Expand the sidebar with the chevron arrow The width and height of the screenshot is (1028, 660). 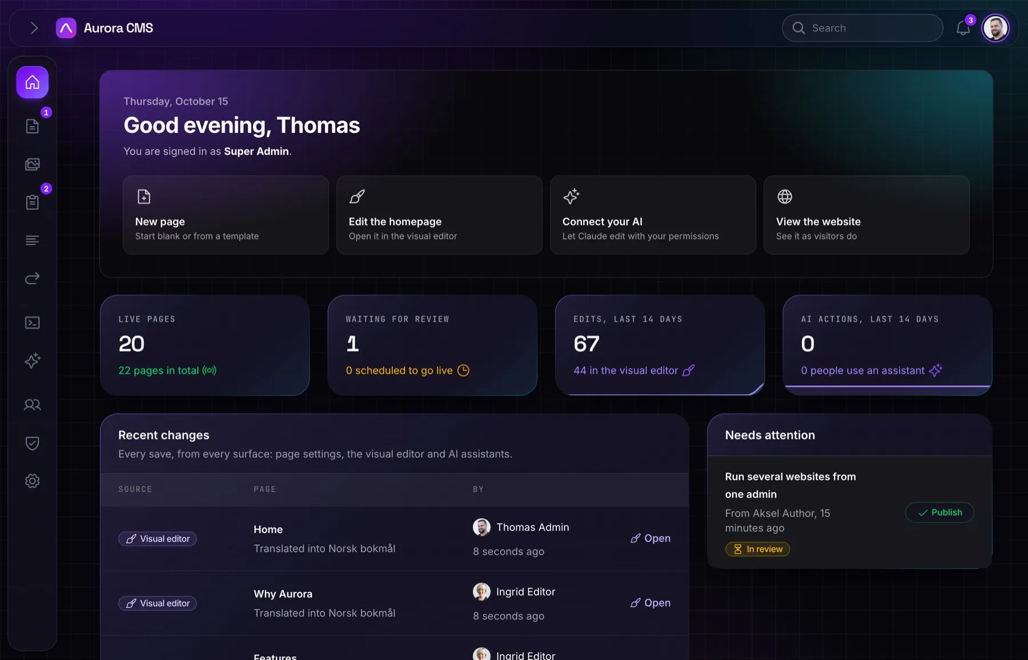(x=34, y=28)
